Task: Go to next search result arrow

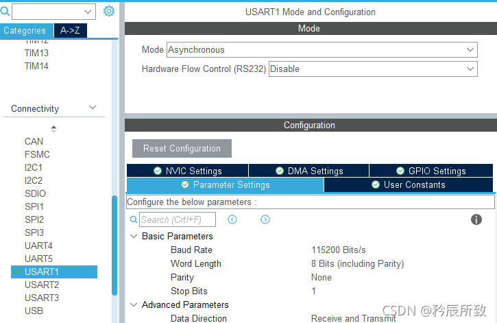Action: (x=265, y=219)
